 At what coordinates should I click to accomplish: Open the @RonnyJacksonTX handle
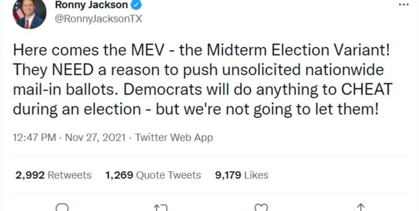[98, 19]
